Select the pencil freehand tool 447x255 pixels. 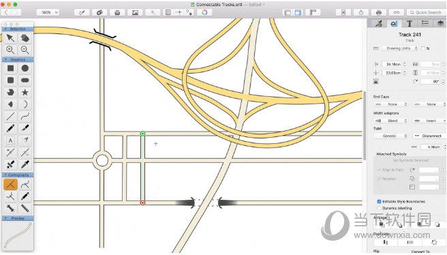pos(10,128)
